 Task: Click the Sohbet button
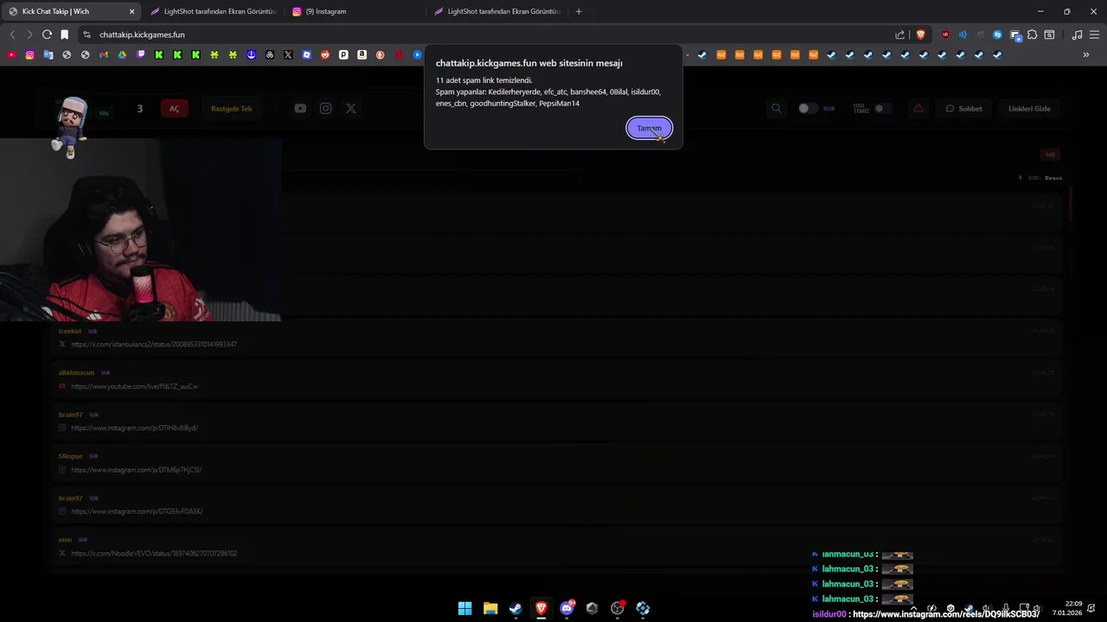pos(963,108)
